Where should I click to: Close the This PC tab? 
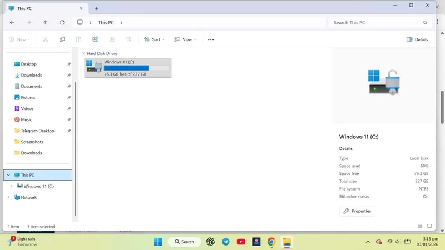pos(81,8)
